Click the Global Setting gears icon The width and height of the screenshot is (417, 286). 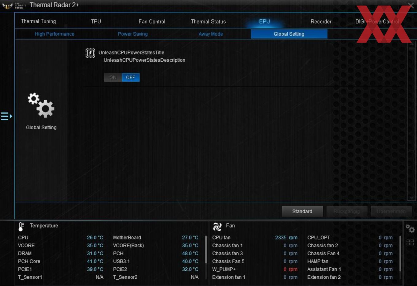point(41,105)
